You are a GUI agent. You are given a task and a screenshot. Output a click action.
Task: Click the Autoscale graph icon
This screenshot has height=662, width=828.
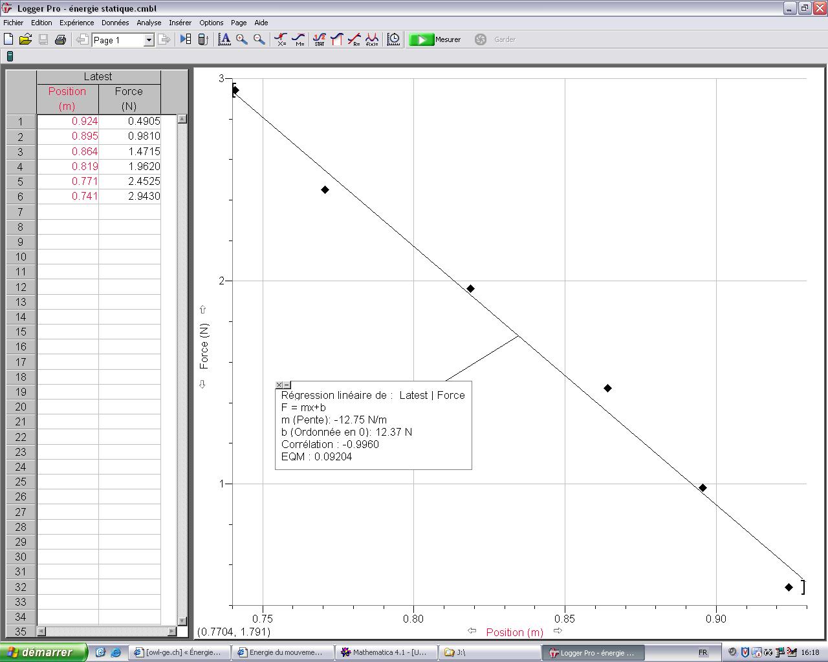(x=224, y=39)
